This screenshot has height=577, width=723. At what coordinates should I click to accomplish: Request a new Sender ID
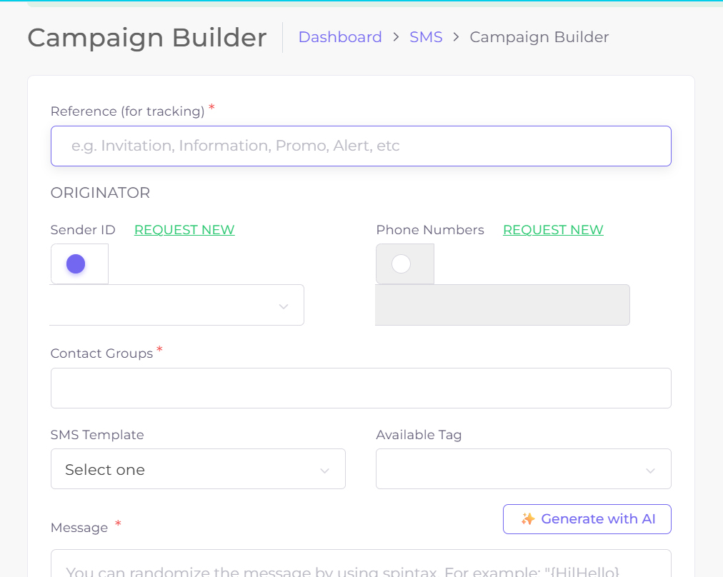184,230
